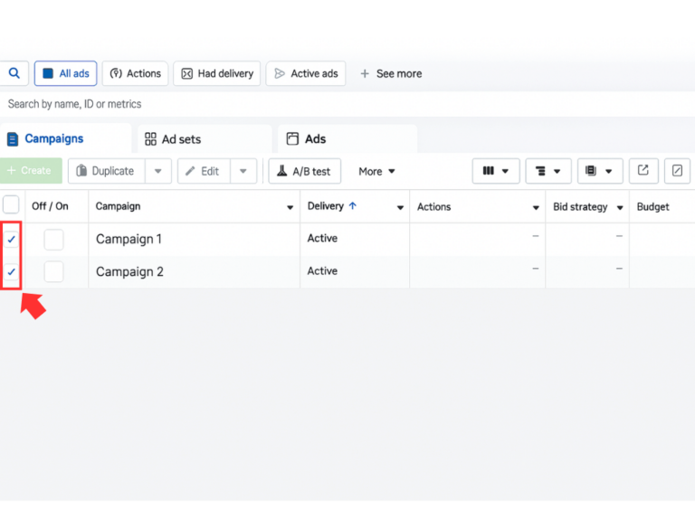Open the Edit dropdown arrow

pyautogui.click(x=243, y=171)
